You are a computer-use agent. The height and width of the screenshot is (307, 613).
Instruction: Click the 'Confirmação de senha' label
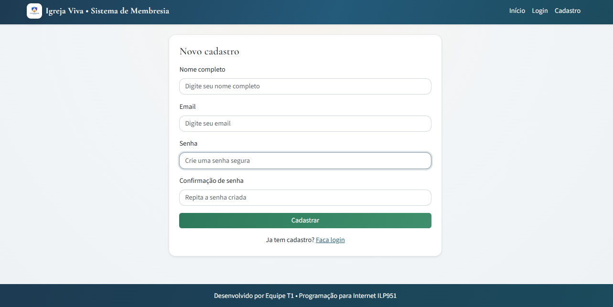(211, 181)
